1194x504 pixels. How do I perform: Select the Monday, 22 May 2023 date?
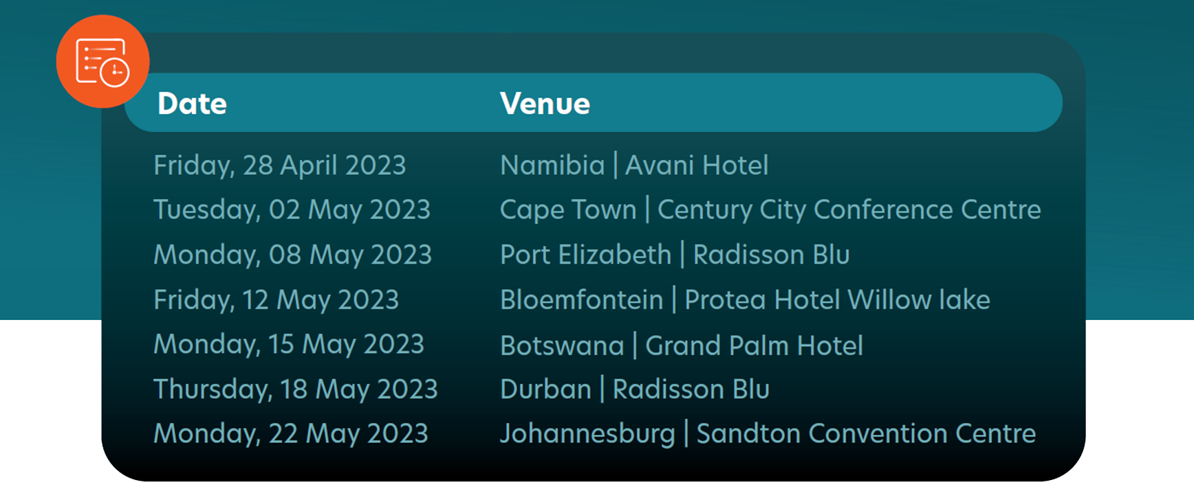point(290,434)
